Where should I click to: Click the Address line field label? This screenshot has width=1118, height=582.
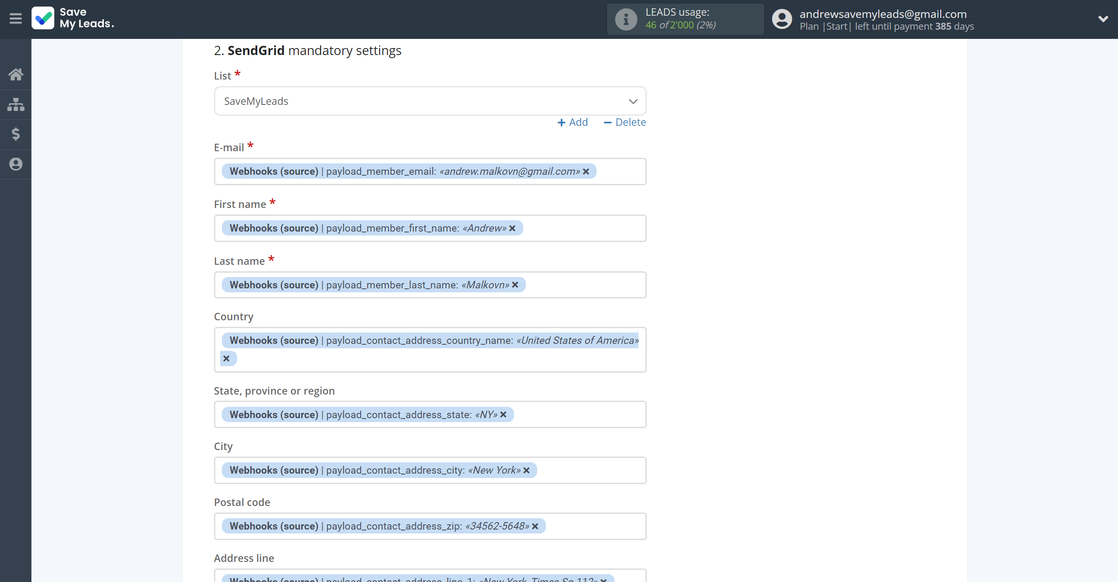[x=244, y=558]
